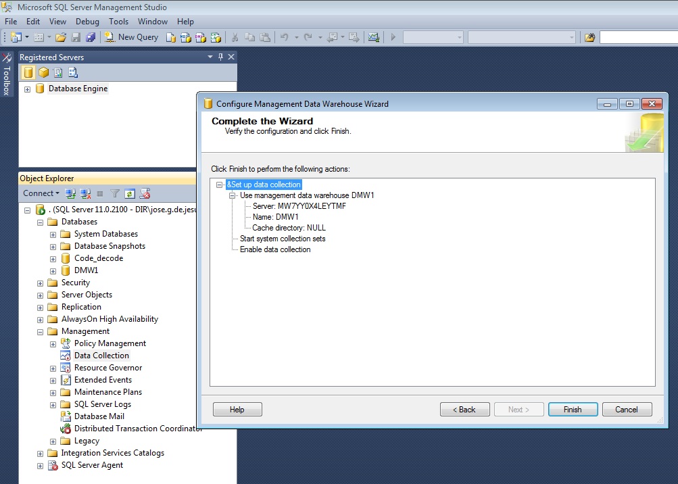Click the Navigate Backward icon
The image size is (678, 484).
(332, 37)
